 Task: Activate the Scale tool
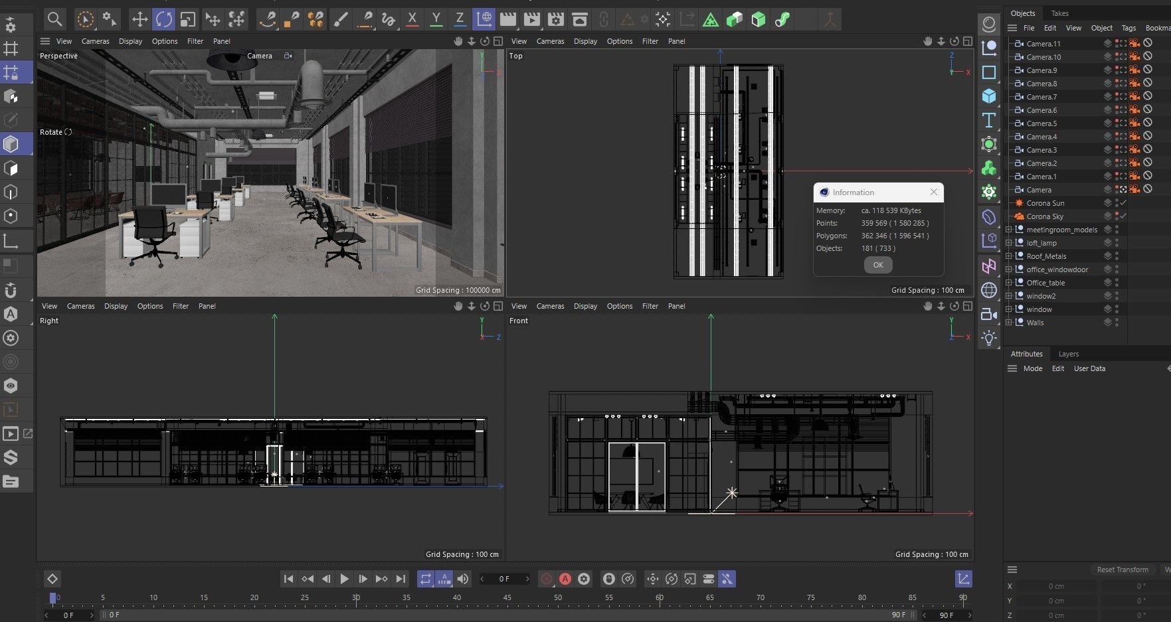coord(188,19)
